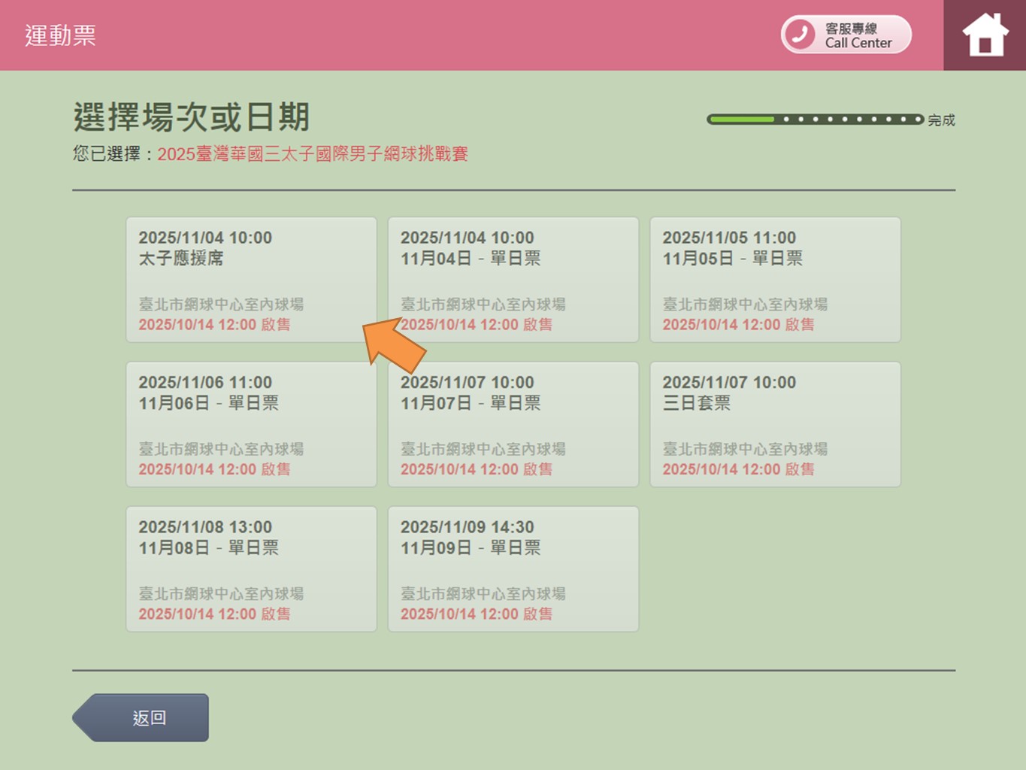Click the home icon in the header
This screenshot has height=770, width=1026.
click(985, 35)
